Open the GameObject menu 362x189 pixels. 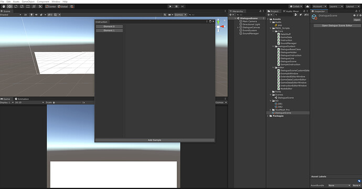tap(28, 2)
